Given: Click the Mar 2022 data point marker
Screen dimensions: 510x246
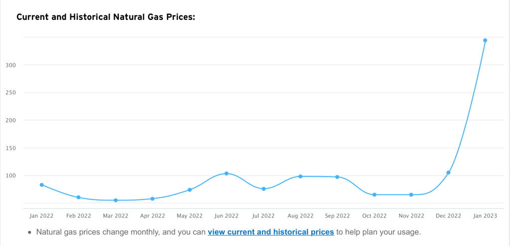Looking at the screenshot, I should [116, 200].
